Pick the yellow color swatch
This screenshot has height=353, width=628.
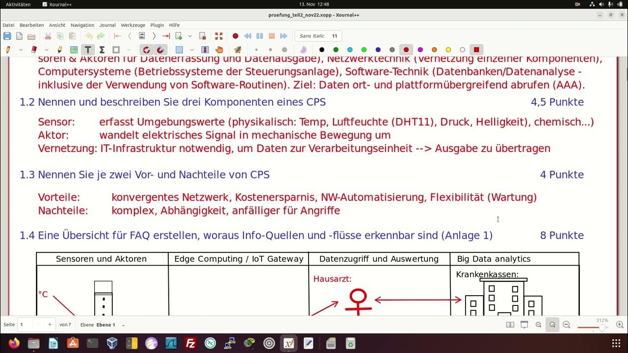coord(448,50)
